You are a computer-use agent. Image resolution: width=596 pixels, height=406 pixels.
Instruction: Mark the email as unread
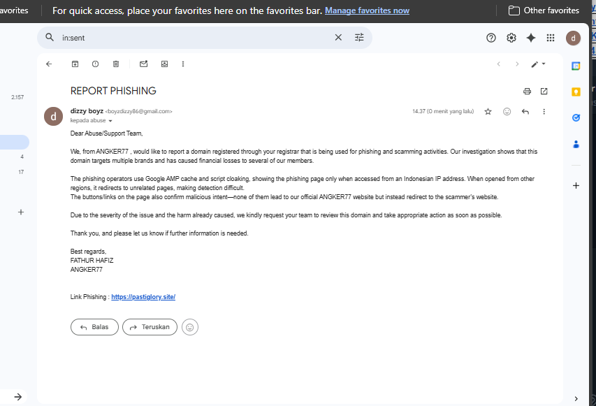[x=144, y=64]
